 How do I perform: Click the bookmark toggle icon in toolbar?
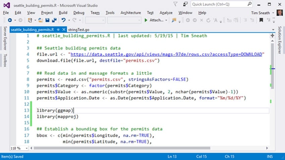point(261,20)
